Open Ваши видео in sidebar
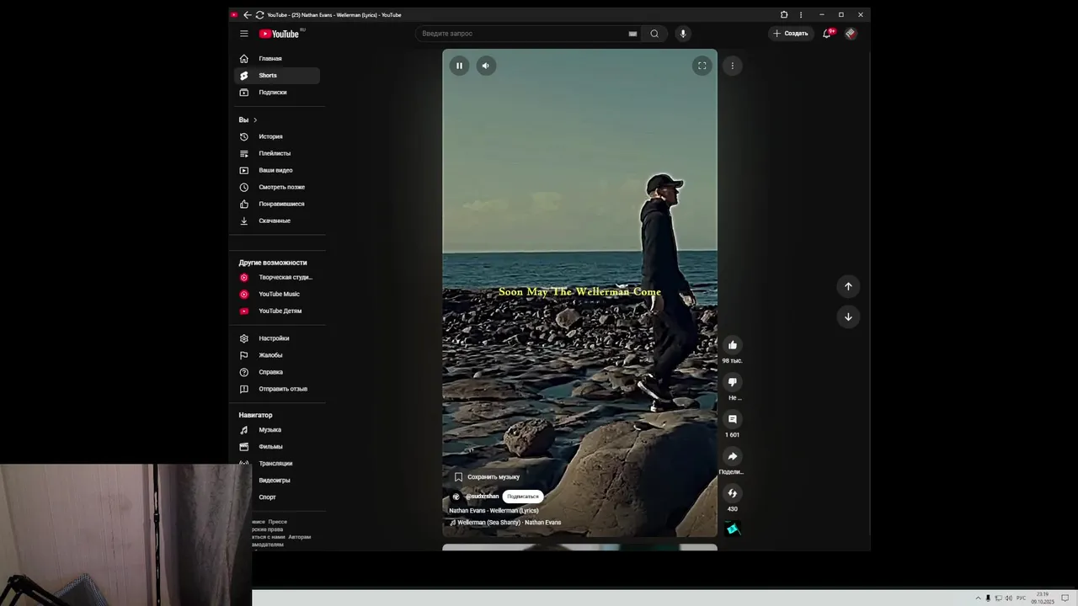This screenshot has width=1078, height=606. pyautogui.click(x=277, y=170)
